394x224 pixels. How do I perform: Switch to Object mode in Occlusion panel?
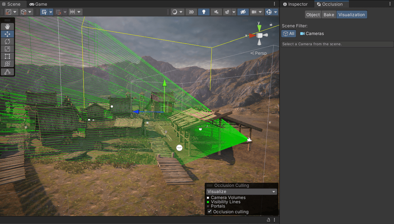313,15
